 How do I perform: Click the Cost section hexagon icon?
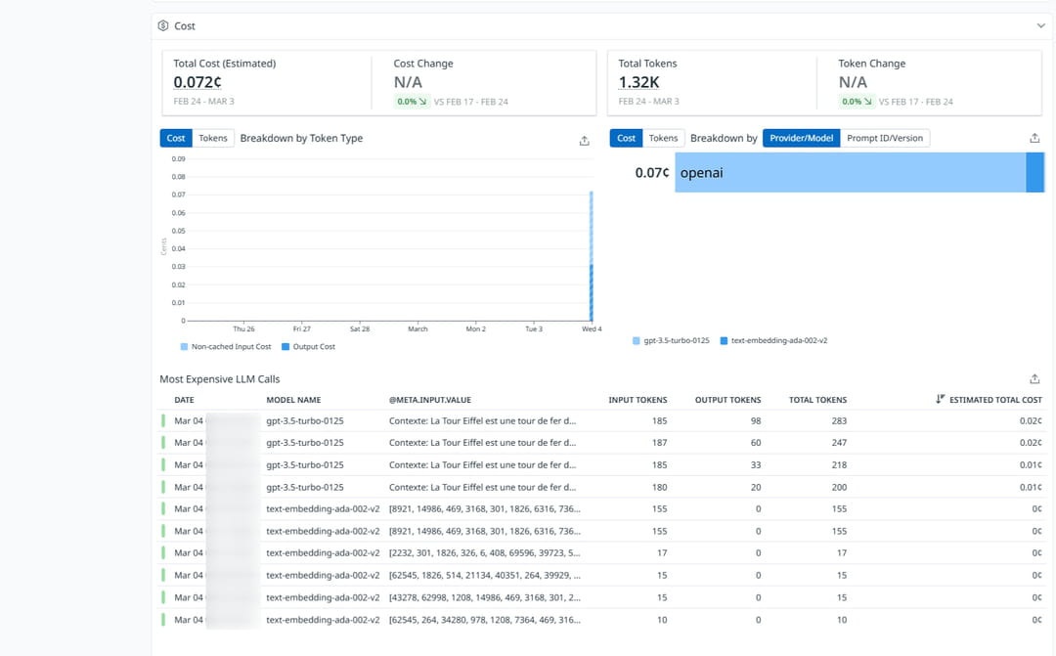pyautogui.click(x=163, y=26)
